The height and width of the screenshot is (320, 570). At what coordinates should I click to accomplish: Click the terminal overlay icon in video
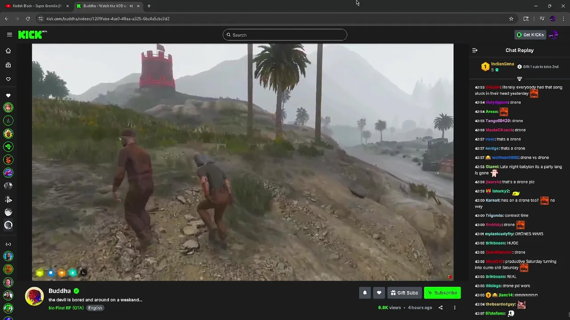point(83,273)
